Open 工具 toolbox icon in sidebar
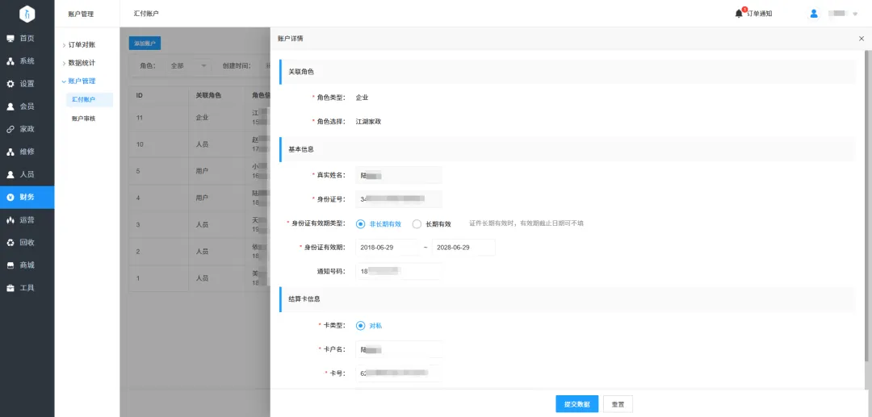 click(x=10, y=288)
